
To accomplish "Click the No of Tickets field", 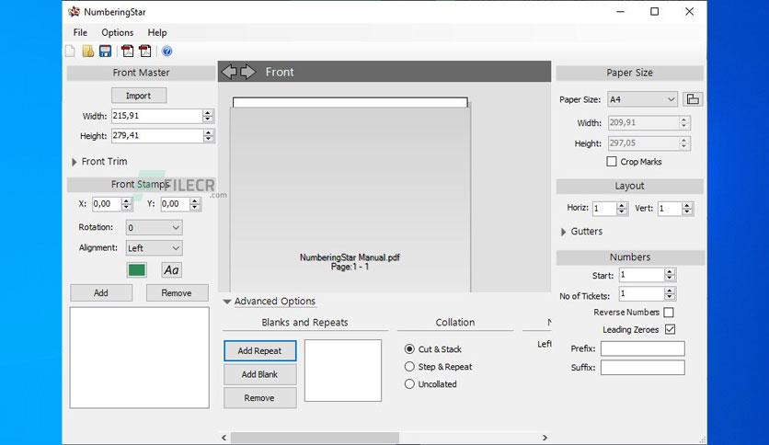I will coord(642,293).
